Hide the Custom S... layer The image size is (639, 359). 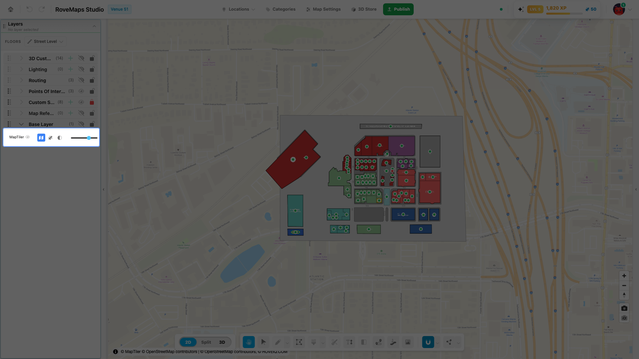click(81, 102)
